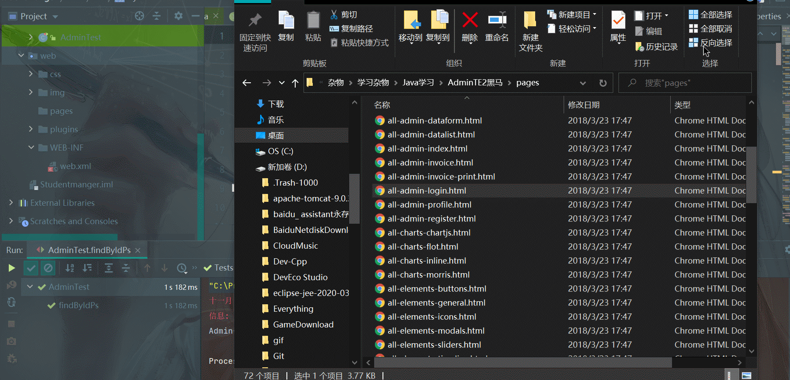Screen dimensions: 790x380
Task: Open the New item (新建项目) dropdown
Action: (572, 15)
